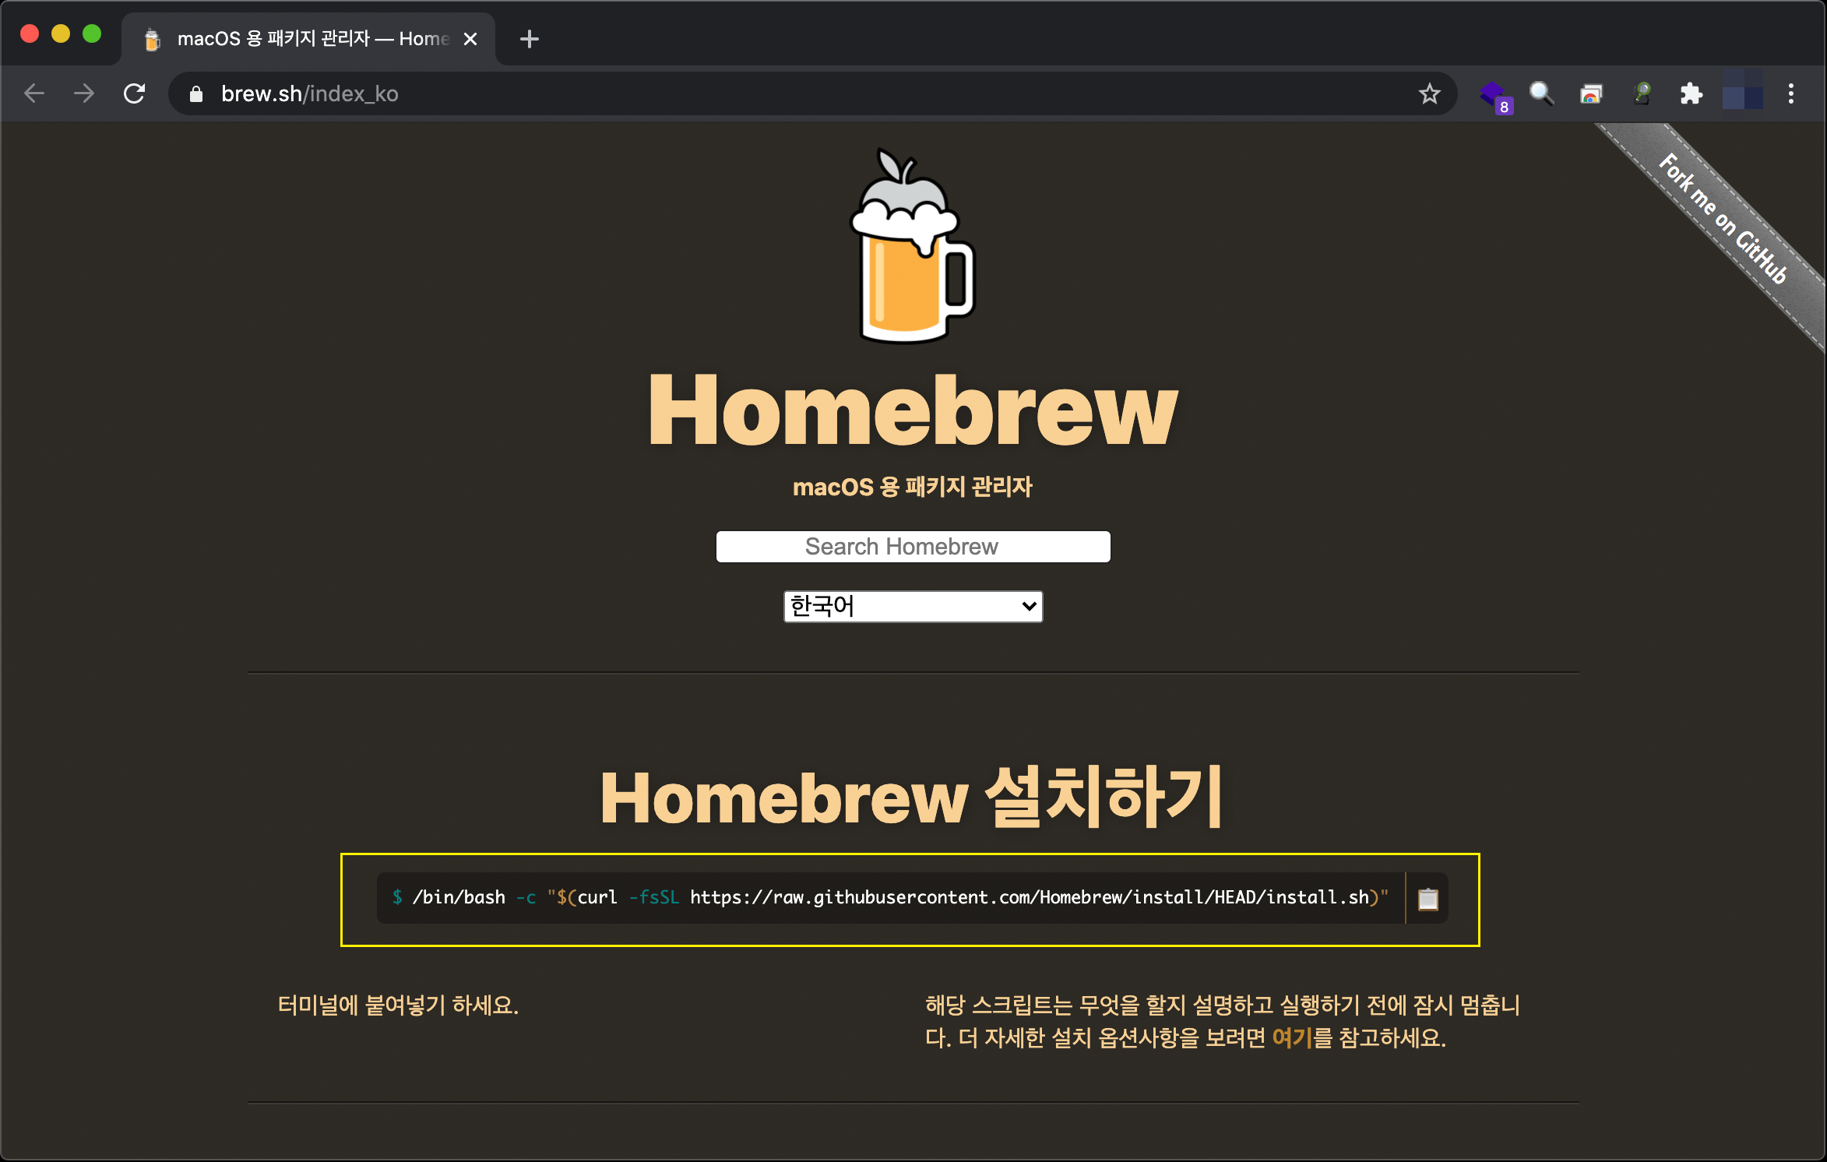Viewport: 1827px width, 1162px height.
Task: Close the Homebrew browser tab
Action: [470, 39]
